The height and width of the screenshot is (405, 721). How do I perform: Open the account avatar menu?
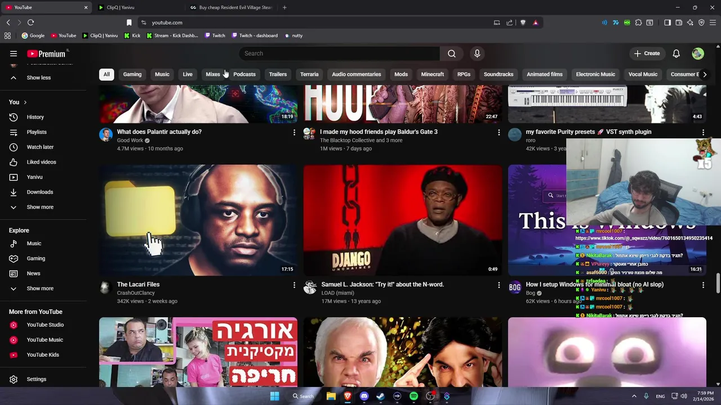pos(698,53)
